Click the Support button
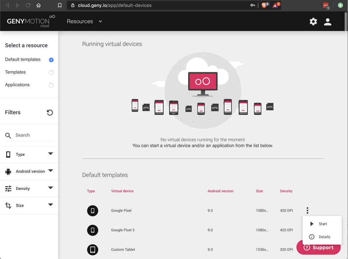348x259 pixels. point(318,248)
